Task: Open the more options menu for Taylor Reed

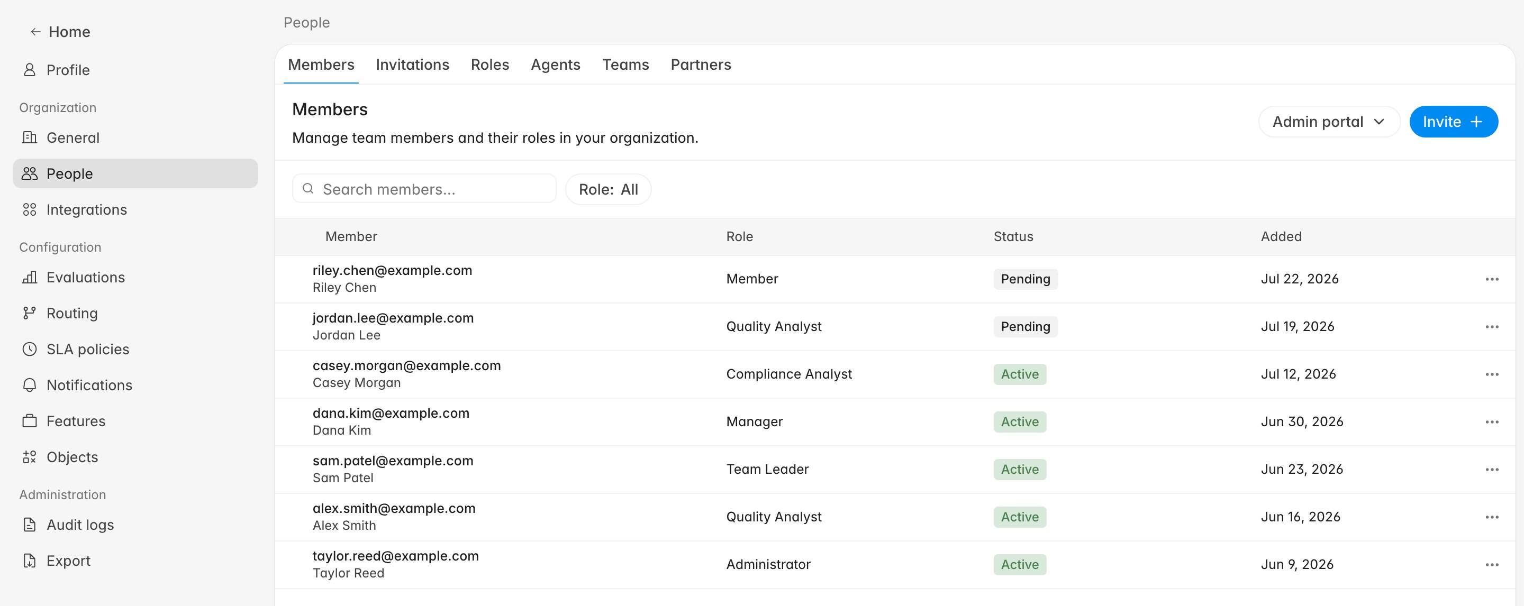Action: pos(1492,565)
